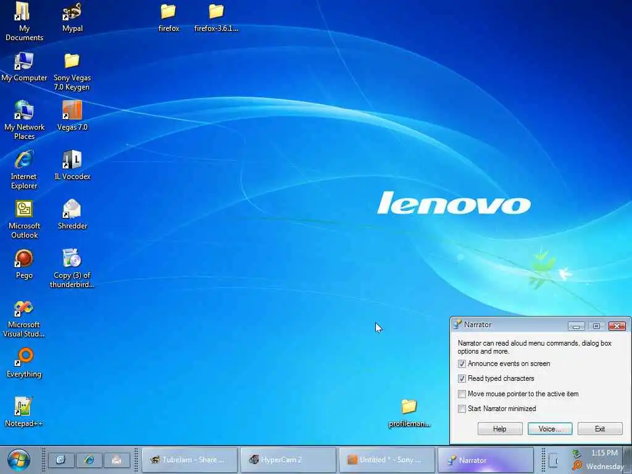Click the green tray icon by clock
The height and width of the screenshot is (474, 632).
point(577,454)
